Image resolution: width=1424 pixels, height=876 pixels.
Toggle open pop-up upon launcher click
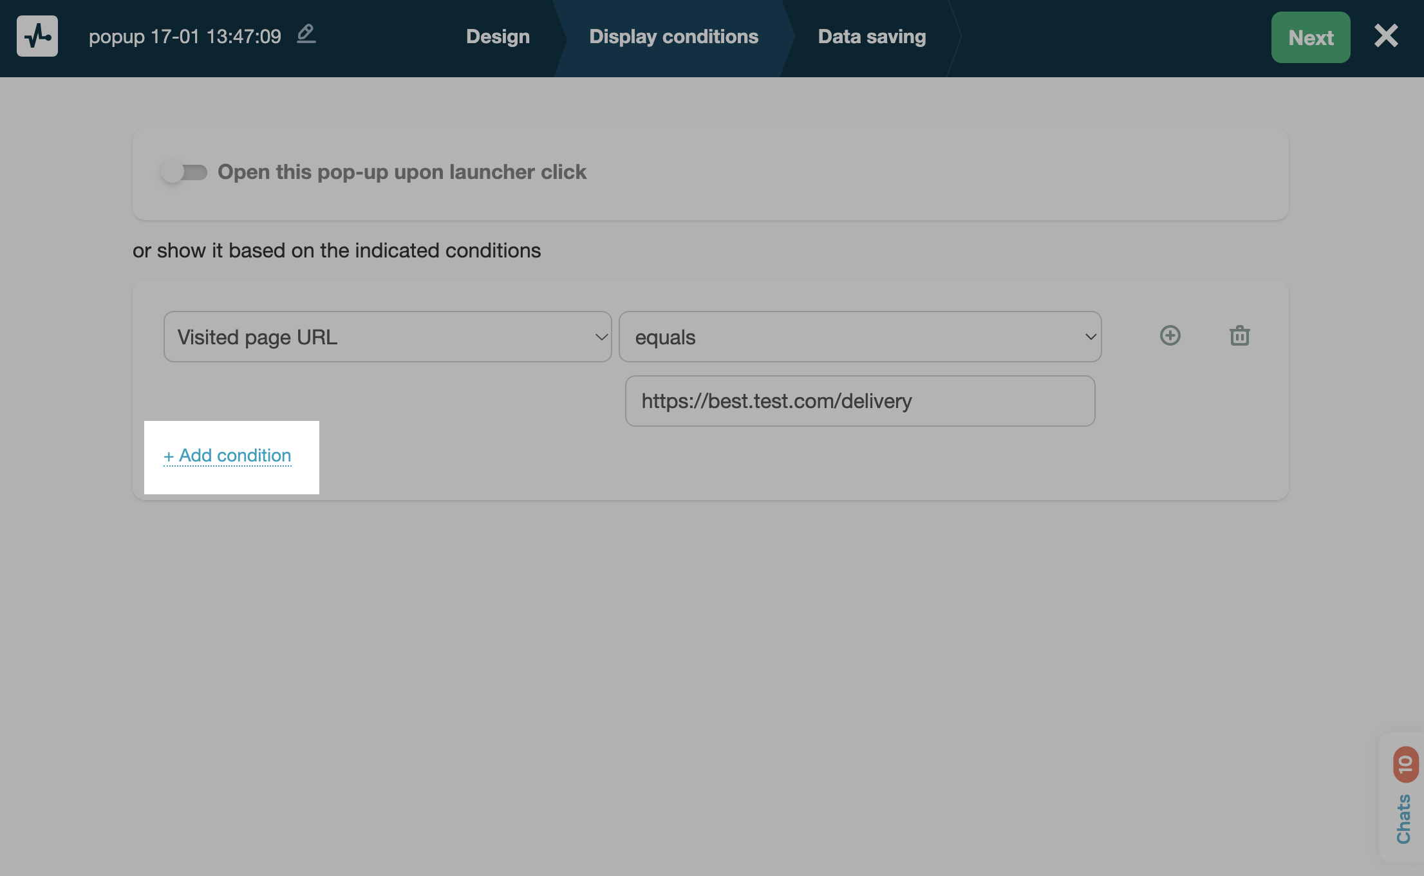pos(183,172)
